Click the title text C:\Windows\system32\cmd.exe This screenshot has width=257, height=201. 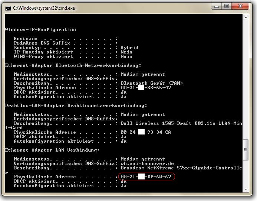[x=44, y=8]
